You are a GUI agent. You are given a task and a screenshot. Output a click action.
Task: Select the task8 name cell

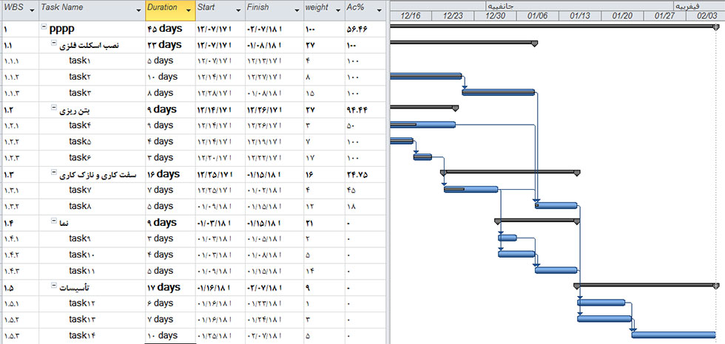tap(79, 206)
